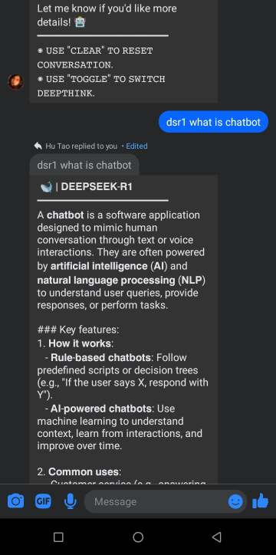Tap the message with CLEAR and TOGGLE instructions
The image size is (276, 555).
123,51
